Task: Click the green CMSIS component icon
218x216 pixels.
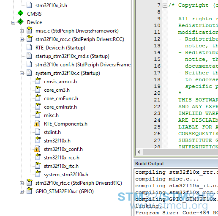Action: click(x=21, y=13)
